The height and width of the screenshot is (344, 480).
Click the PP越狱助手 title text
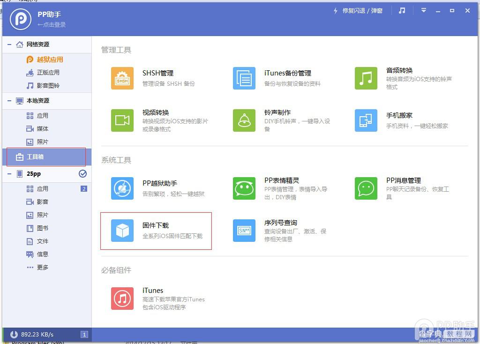tap(160, 183)
